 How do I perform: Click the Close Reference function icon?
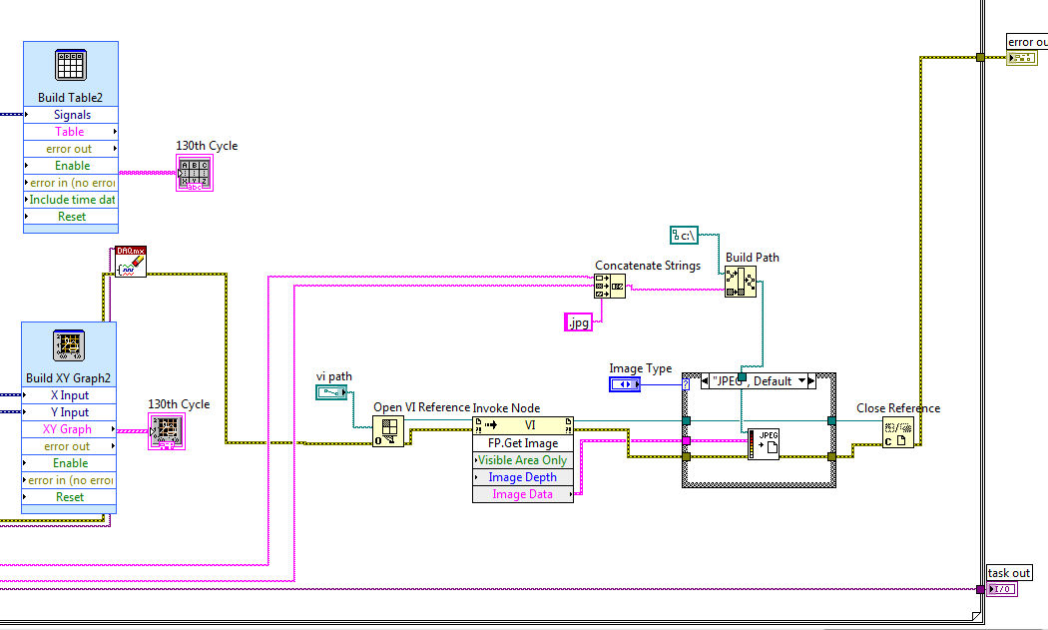(897, 432)
